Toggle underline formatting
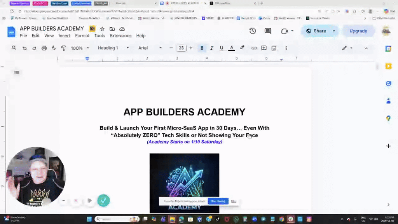This screenshot has height=224, width=398. point(221,48)
